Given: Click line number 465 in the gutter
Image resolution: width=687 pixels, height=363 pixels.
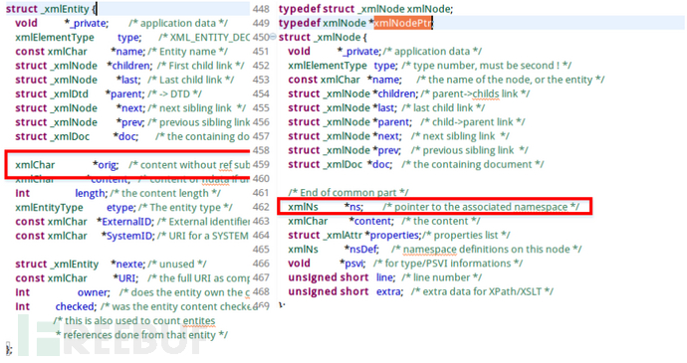Looking at the screenshot, I should 261,250.
